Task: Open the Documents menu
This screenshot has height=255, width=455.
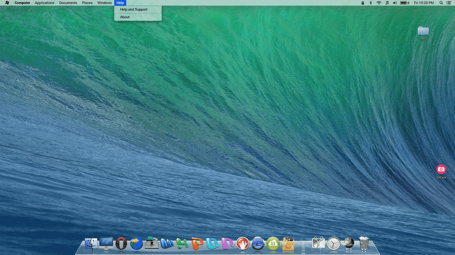Action: (x=68, y=3)
